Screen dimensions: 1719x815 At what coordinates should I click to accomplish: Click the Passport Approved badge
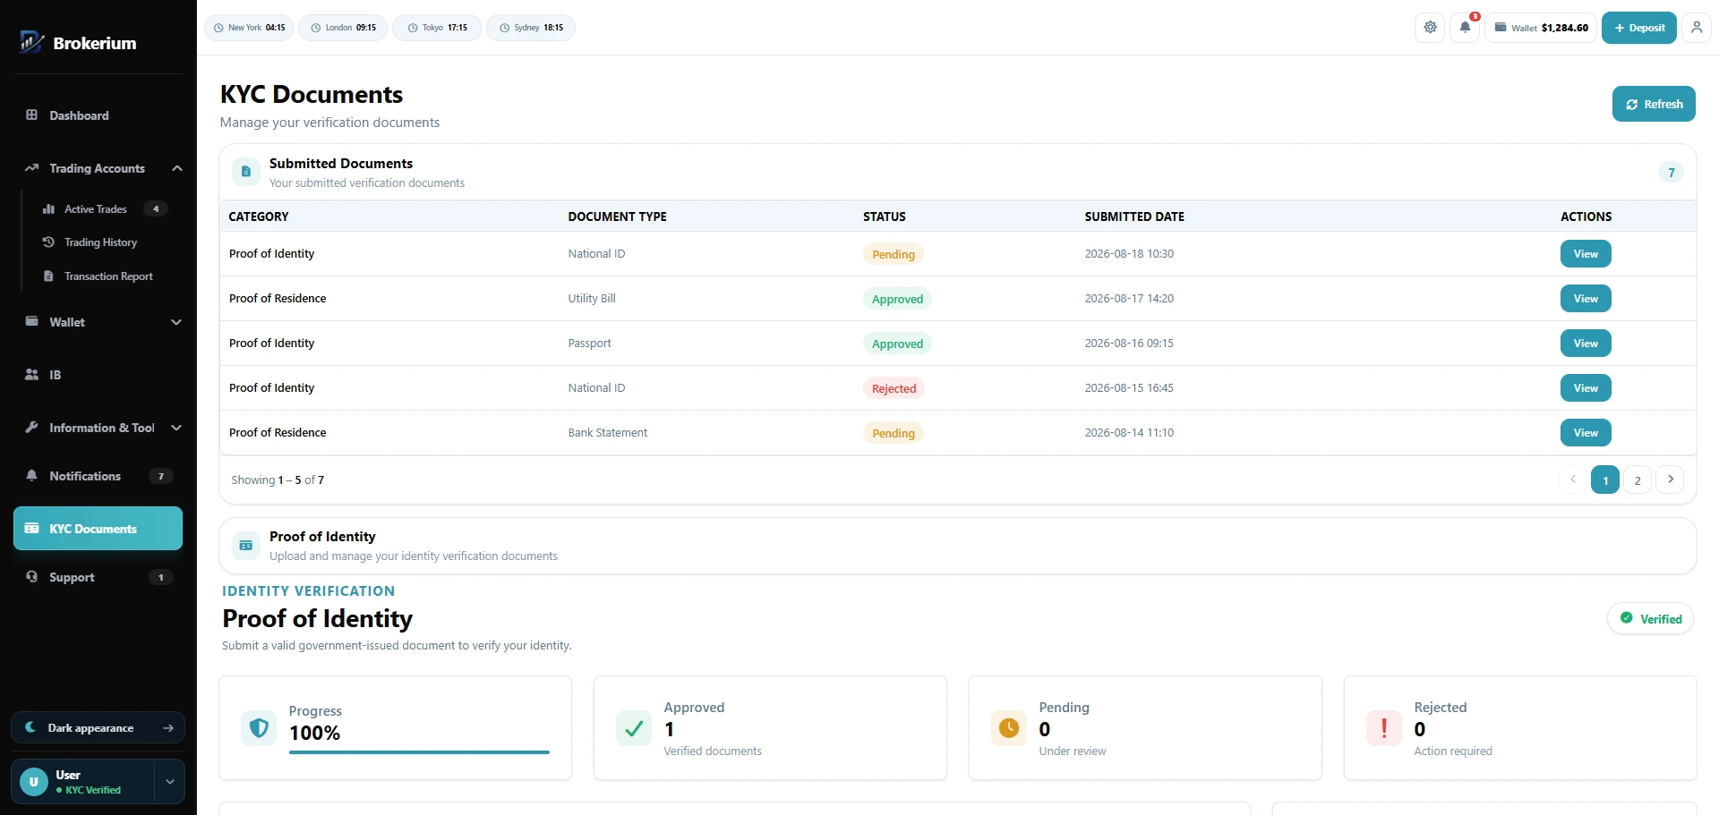(x=897, y=344)
